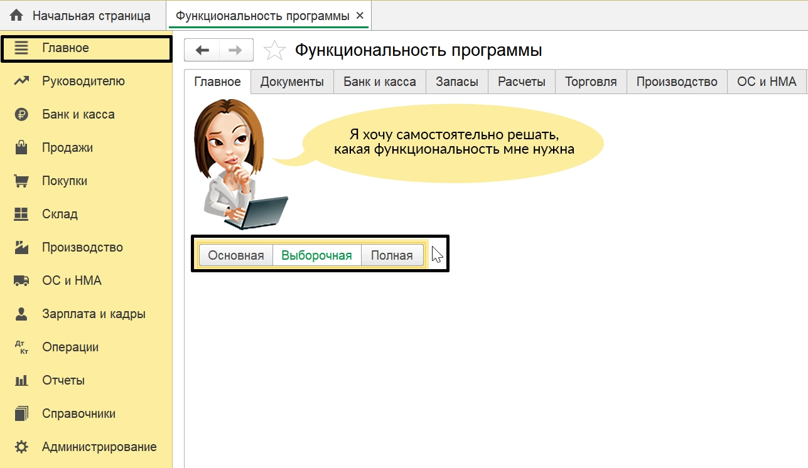Enable Полная functionality mode
The width and height of the screenshot is (808, 468).
pos(392,255)
